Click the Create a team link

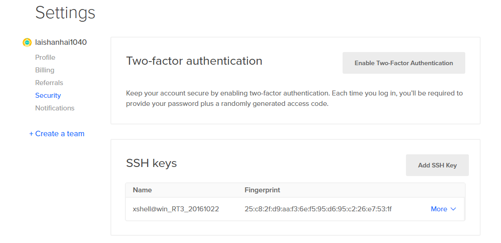[57, 133]
